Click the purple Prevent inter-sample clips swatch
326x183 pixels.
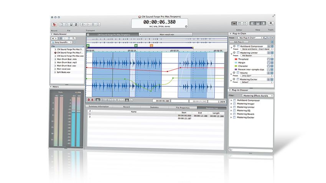coord(236,69)
